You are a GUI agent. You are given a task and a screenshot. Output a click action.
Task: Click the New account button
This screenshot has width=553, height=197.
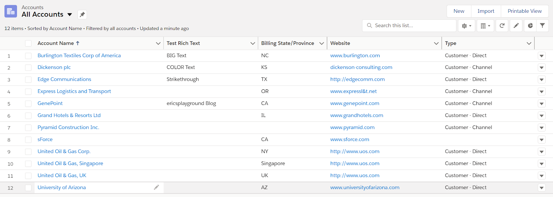(x=459, y=11)
